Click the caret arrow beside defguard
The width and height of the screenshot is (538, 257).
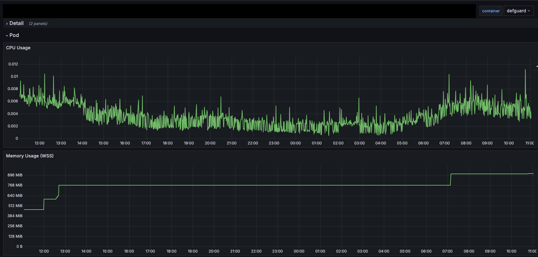(529, 11)
